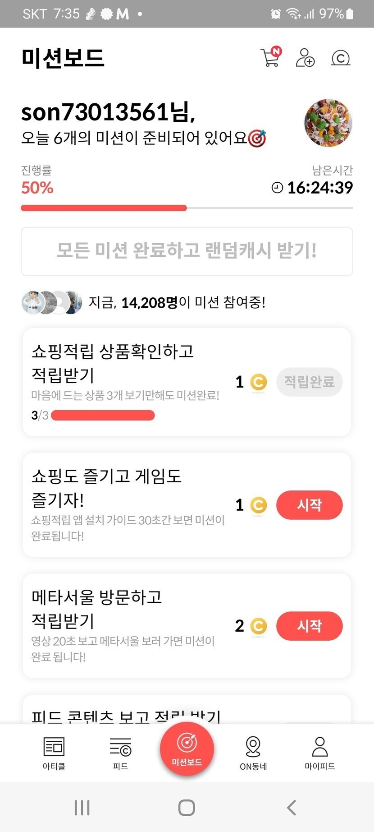This screenshot has height=832, width=374.
Task: Tap the 3/3 progress bar in first mission
Action: (103, 415)
